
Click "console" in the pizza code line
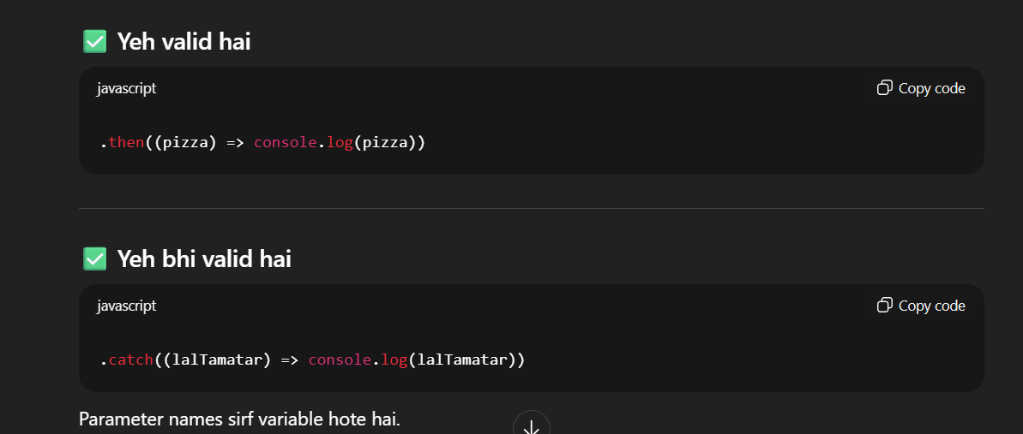[286, 142]
